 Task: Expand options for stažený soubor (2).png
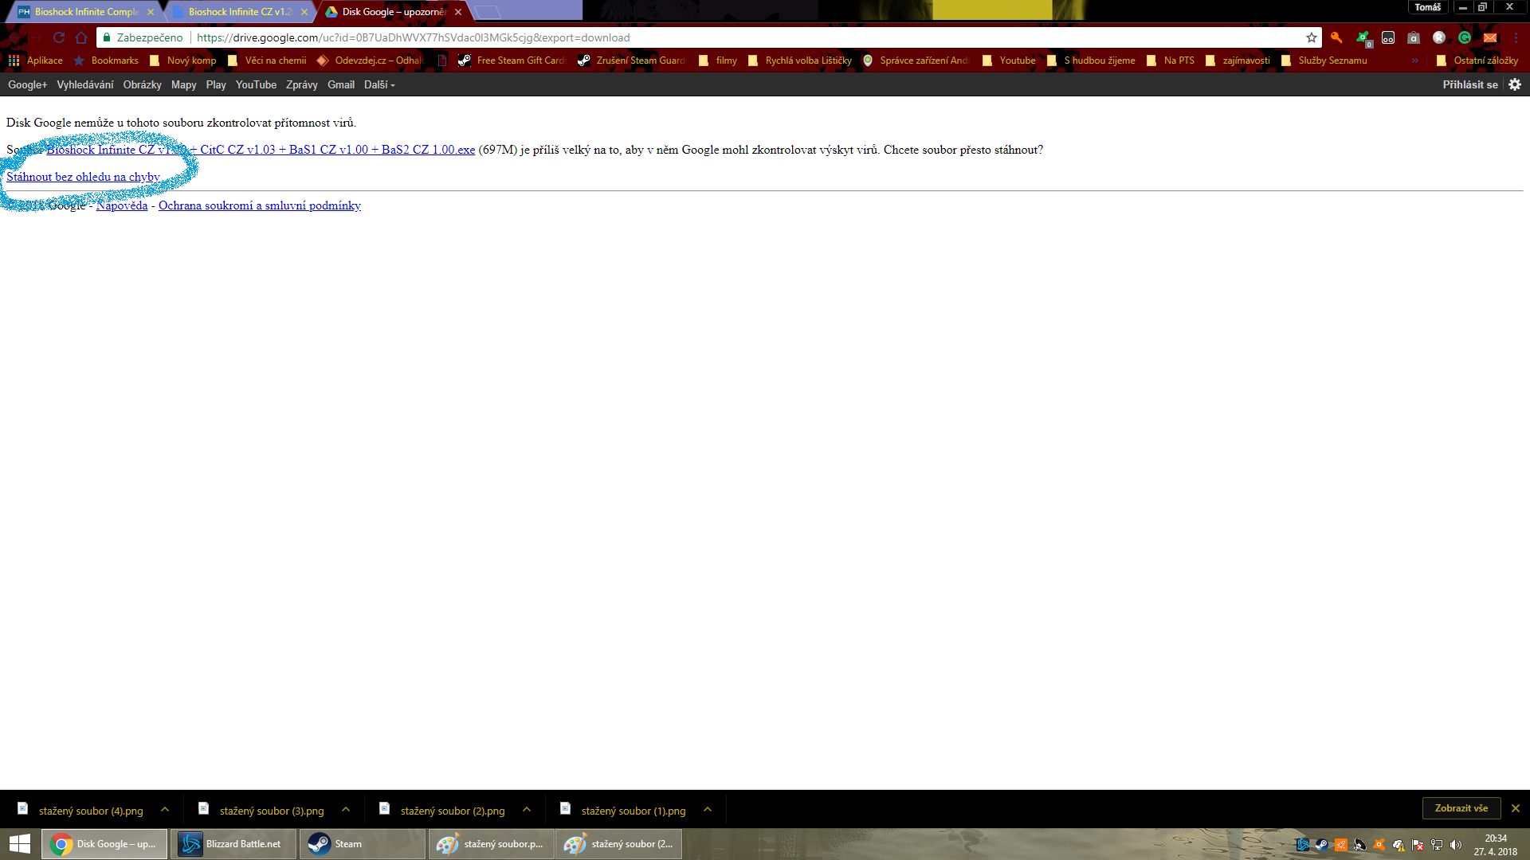[527, 810]
